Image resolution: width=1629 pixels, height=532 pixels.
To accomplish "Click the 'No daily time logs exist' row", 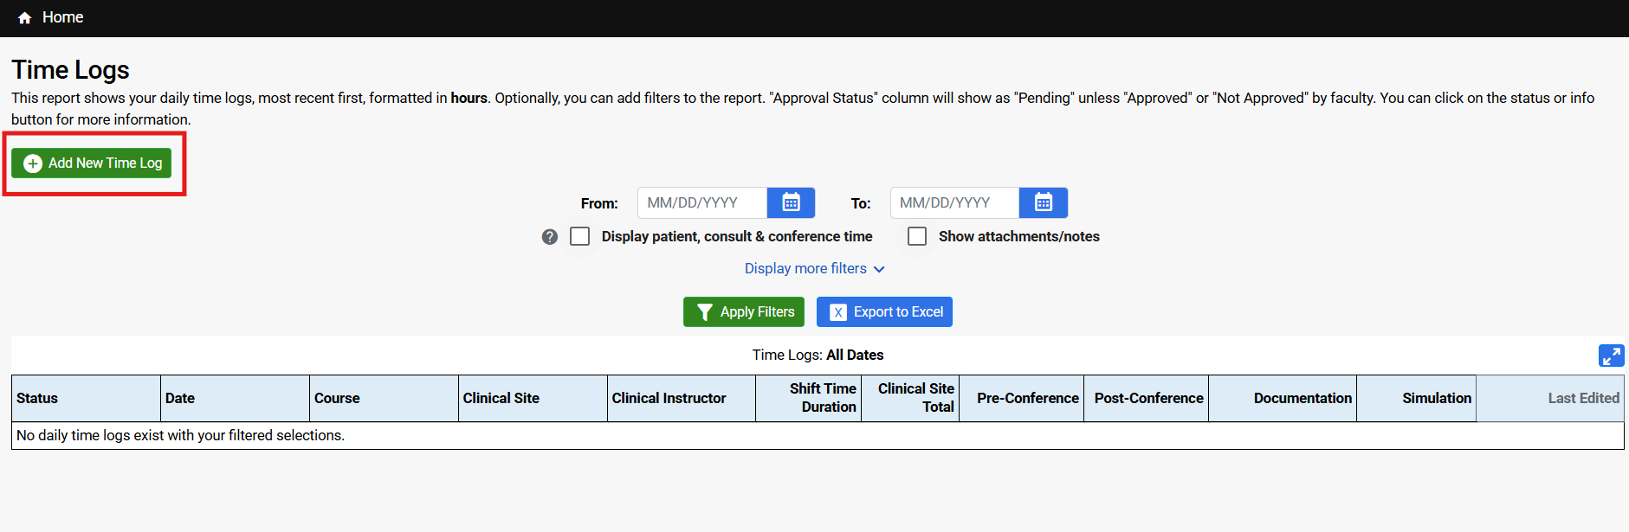I will click(x=818, y=435).
